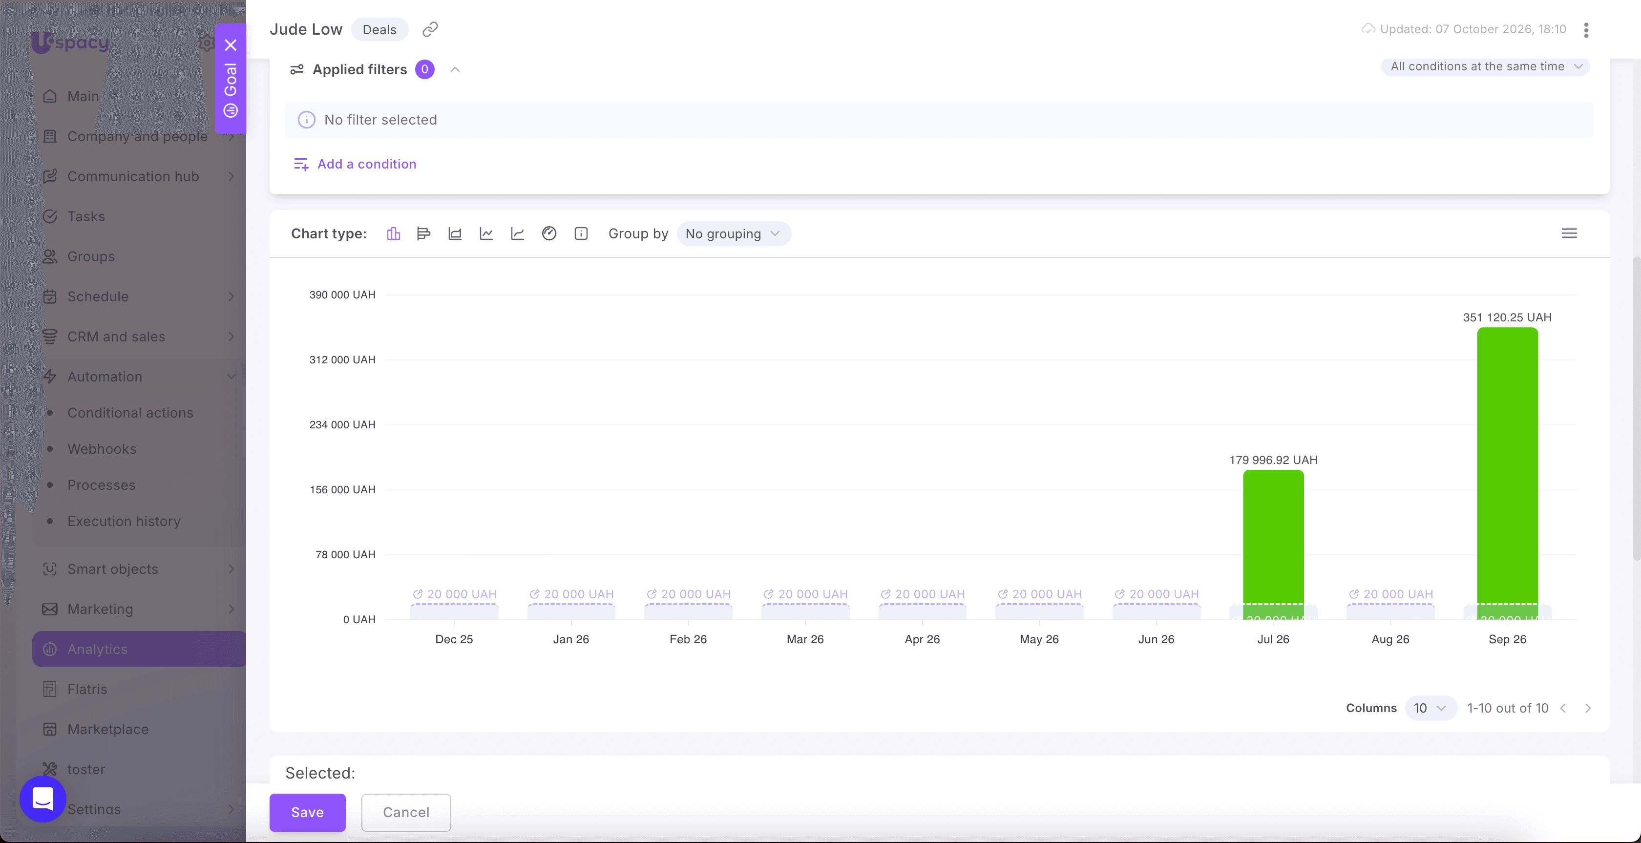Open the Columns count dropdown
The image size is (1641, 843).
[1430, 708]
